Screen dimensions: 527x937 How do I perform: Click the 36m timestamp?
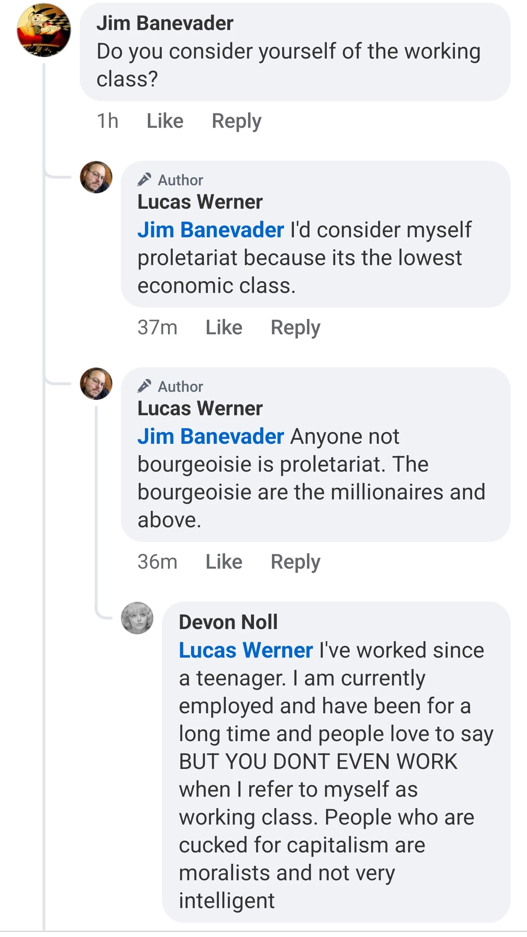point(157,562)
